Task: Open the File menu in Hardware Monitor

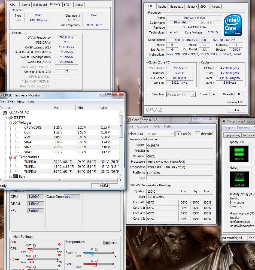Action: click(2, 102)
